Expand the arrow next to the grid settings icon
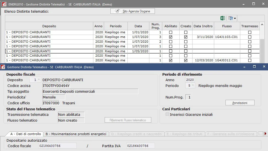The height and width of the screenshot is (151, 268). (x=235, y=18)
